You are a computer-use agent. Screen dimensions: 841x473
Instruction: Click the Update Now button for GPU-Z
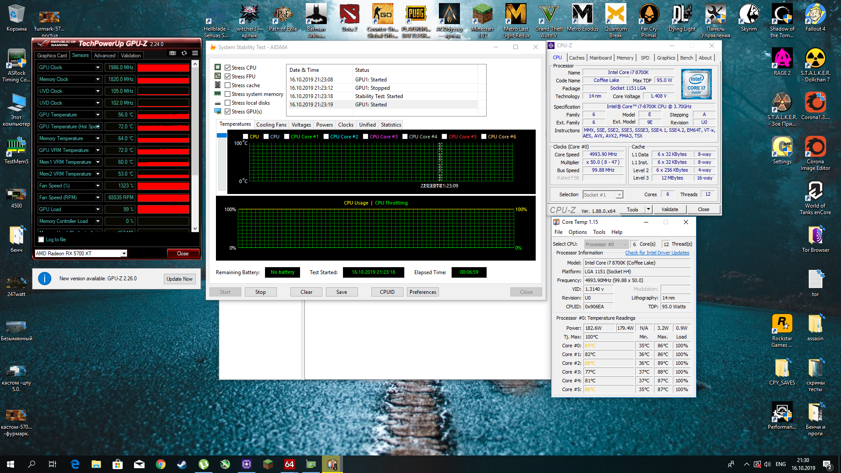(179, 279)
